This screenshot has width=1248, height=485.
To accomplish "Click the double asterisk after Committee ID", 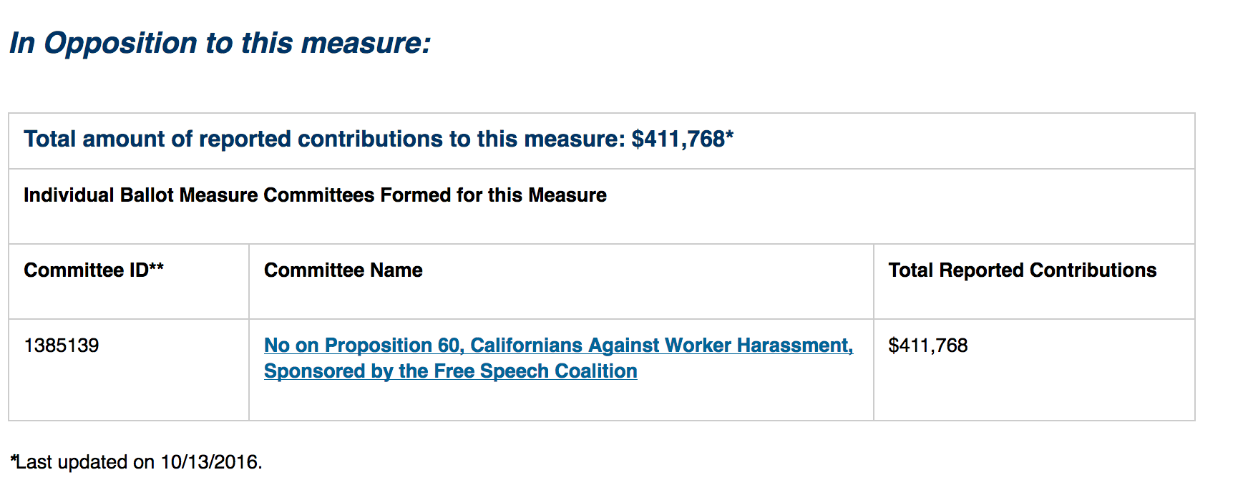I will (x=156, y=268).
